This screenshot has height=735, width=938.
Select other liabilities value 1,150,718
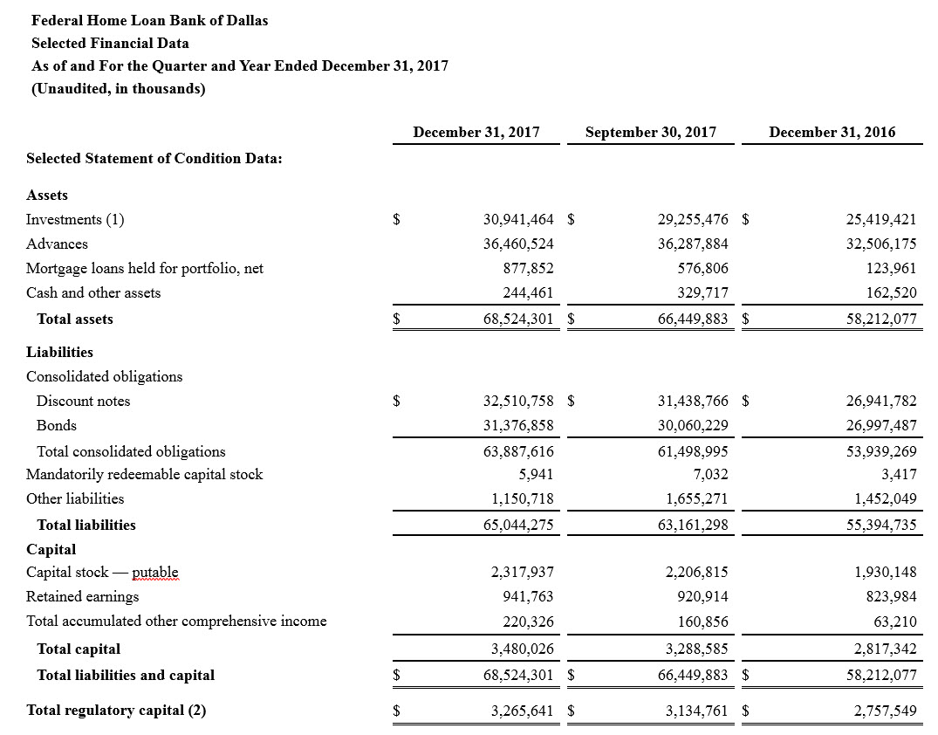(523, 499)
